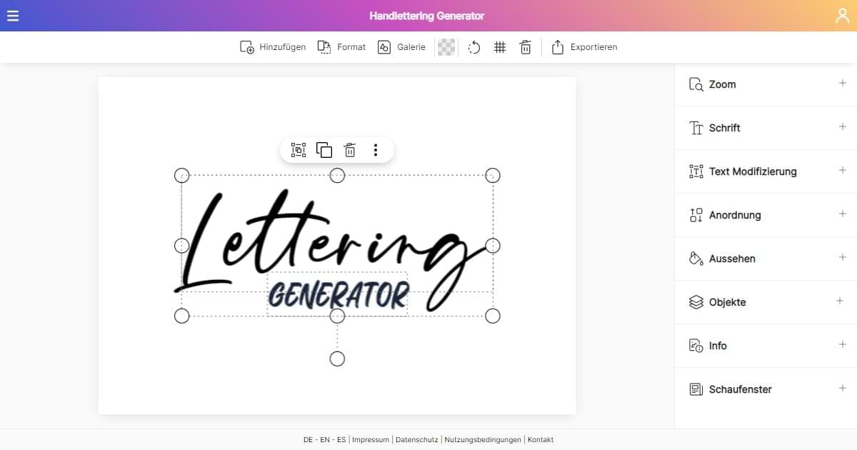The height and width of the screenshot is (450, 857).
Task: Click the Exportieren label in toolbar
Action: coord(593,47)
